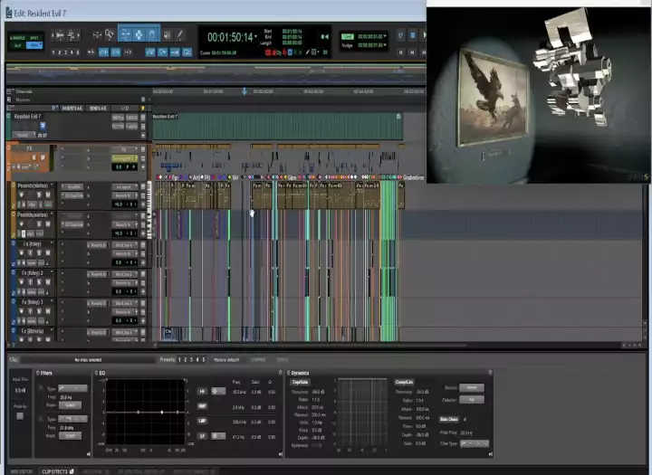Click Dynamics section power icon
This screenshot has height=475, width=652.
click(289, 373)
